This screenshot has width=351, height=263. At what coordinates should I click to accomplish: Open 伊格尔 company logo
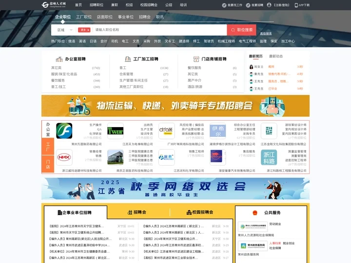point(218,131)
